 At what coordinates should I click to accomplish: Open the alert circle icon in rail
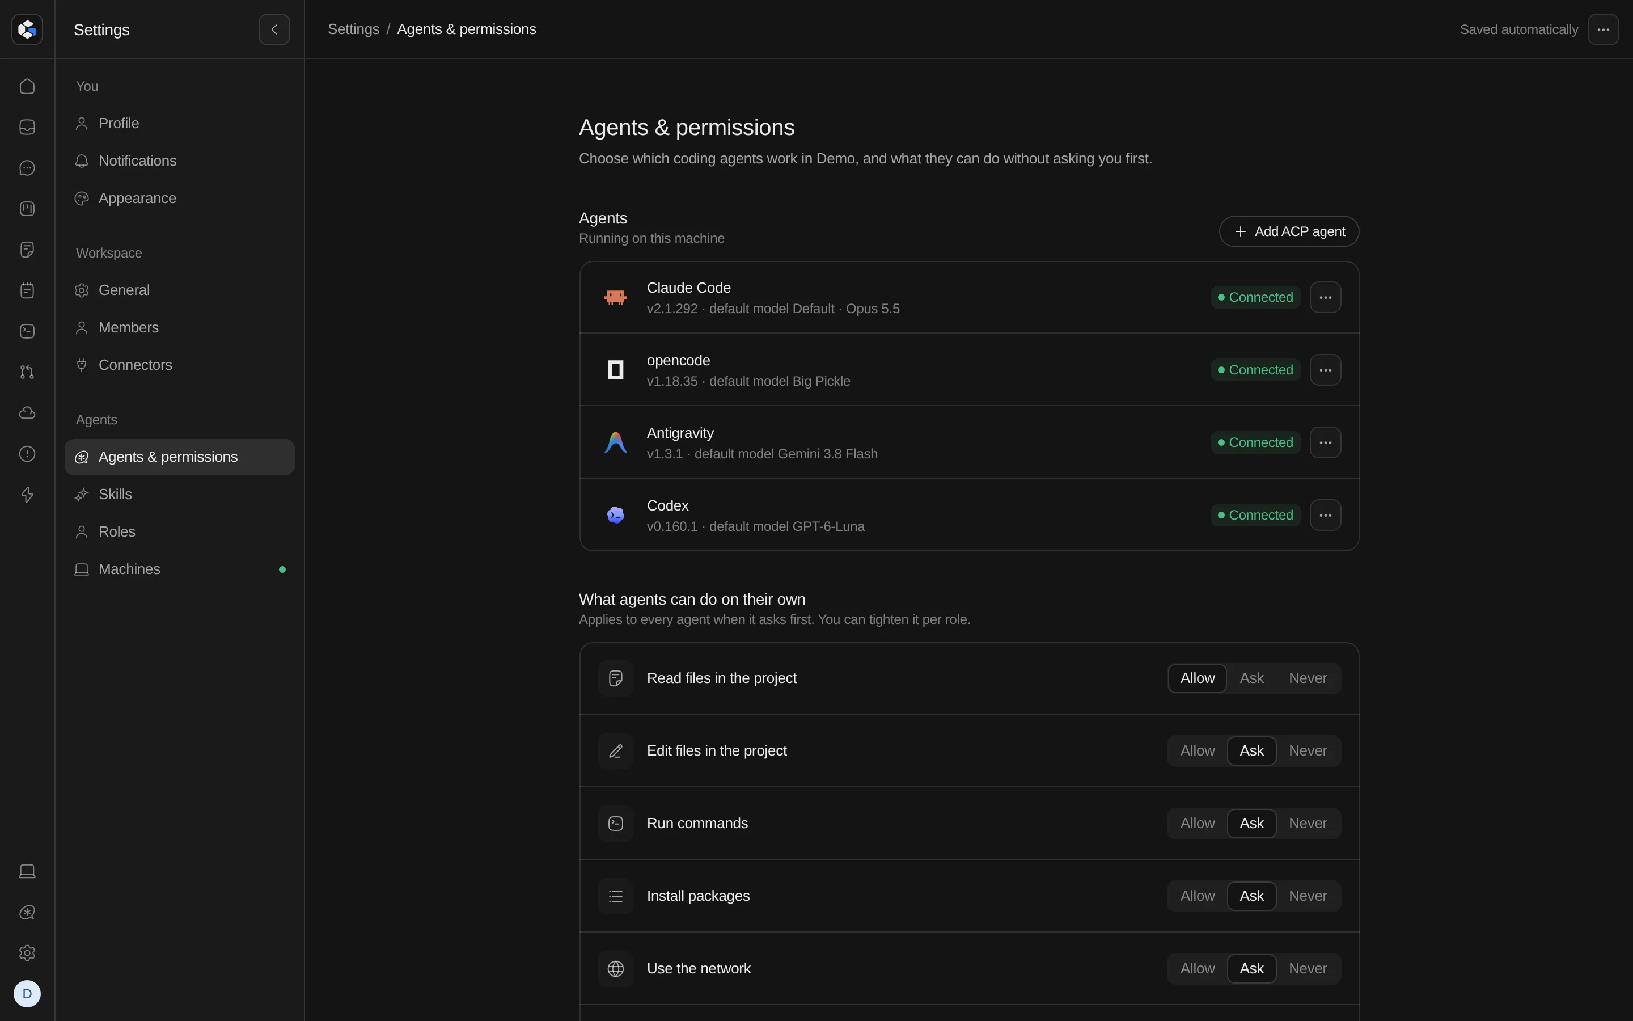[x=27, y=454]
